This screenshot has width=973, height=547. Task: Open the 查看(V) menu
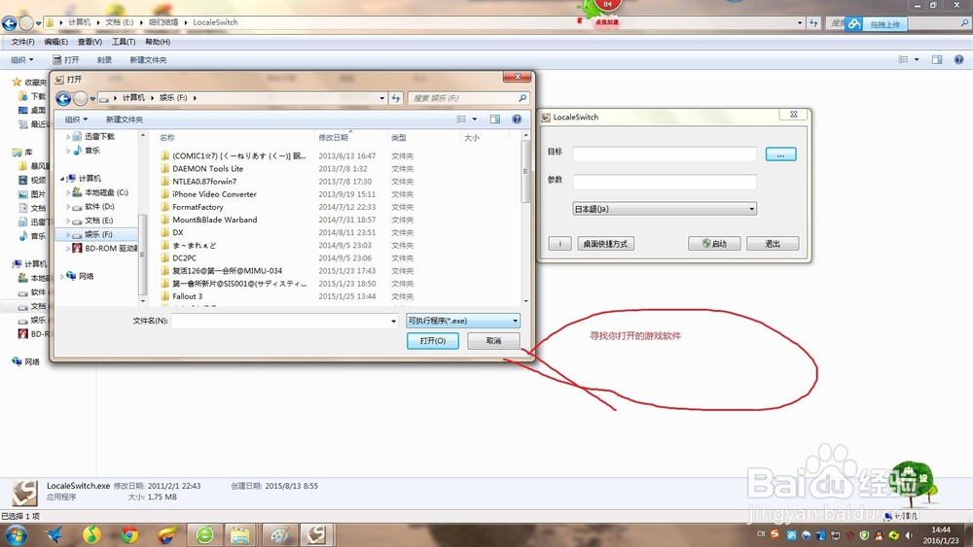[90, 42]
